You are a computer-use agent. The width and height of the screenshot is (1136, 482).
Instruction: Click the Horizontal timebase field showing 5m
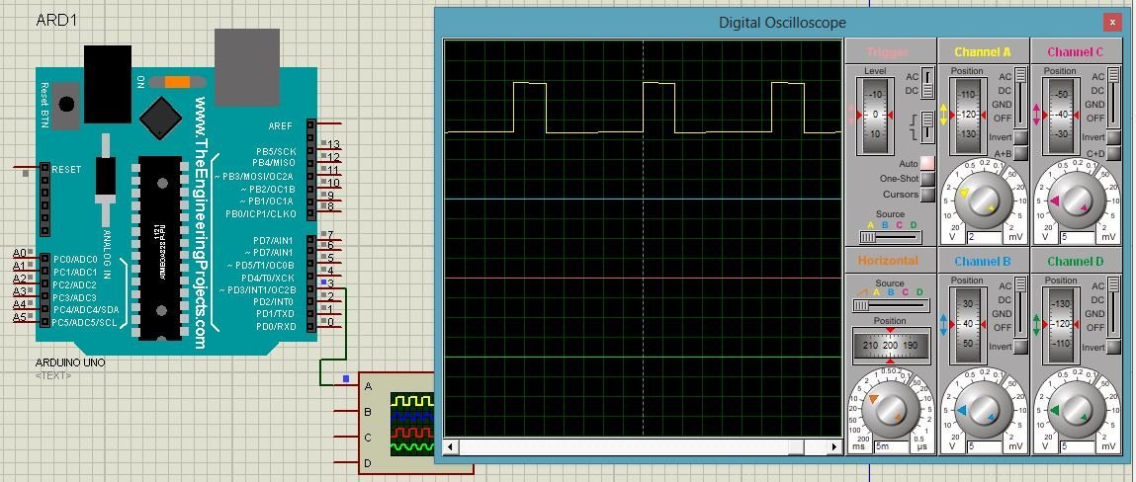[x=891, y=446]
